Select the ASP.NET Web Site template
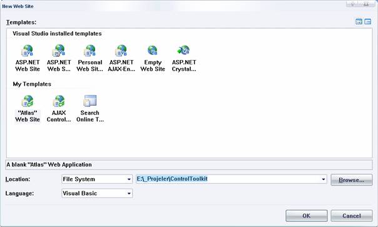The width and height of the screenshot is (378, 227). pyautogui.click(x=28, y=58)
